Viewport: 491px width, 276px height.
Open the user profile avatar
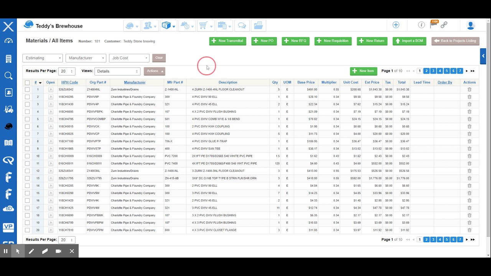471,25
